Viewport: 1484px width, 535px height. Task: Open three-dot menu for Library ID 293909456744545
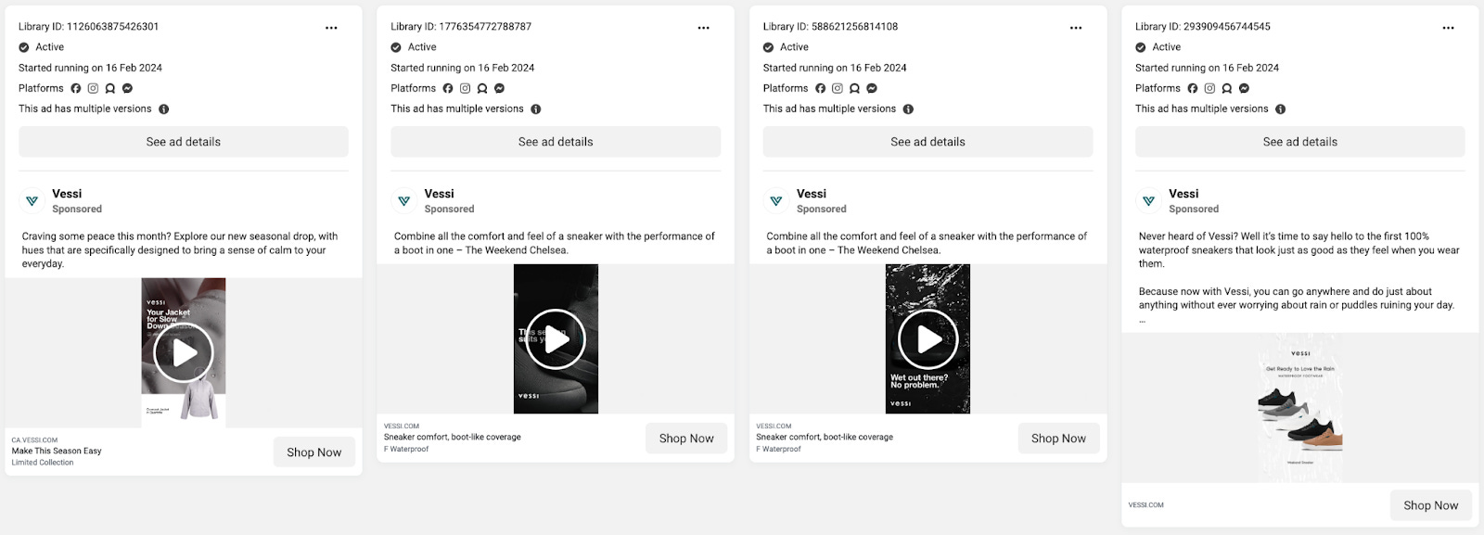tap(1448, 28)
